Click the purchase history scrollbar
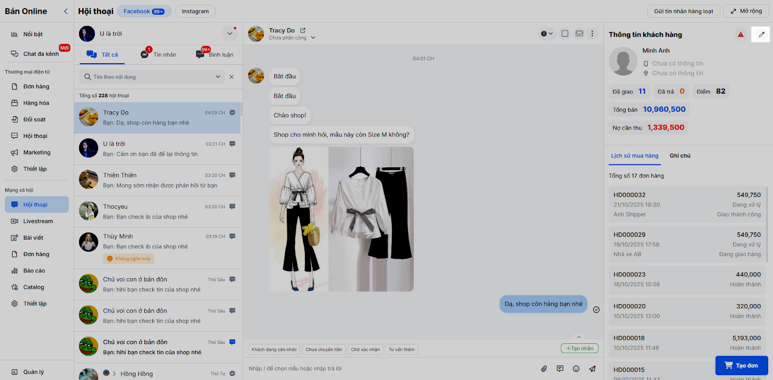The width and height of the screenshot is (773, 380). 768,224
